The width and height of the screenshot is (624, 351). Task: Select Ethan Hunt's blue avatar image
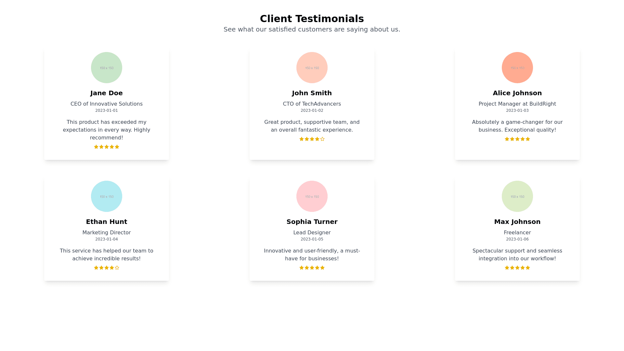107,196
